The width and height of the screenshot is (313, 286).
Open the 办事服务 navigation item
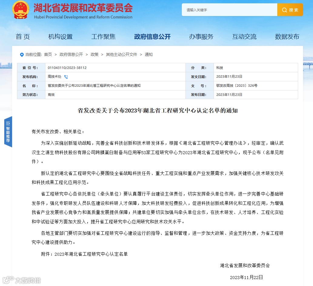pos(201,37)
